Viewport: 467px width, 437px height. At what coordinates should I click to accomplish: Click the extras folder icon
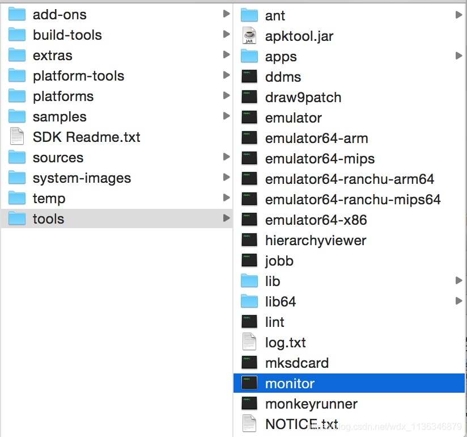[17, 55]
